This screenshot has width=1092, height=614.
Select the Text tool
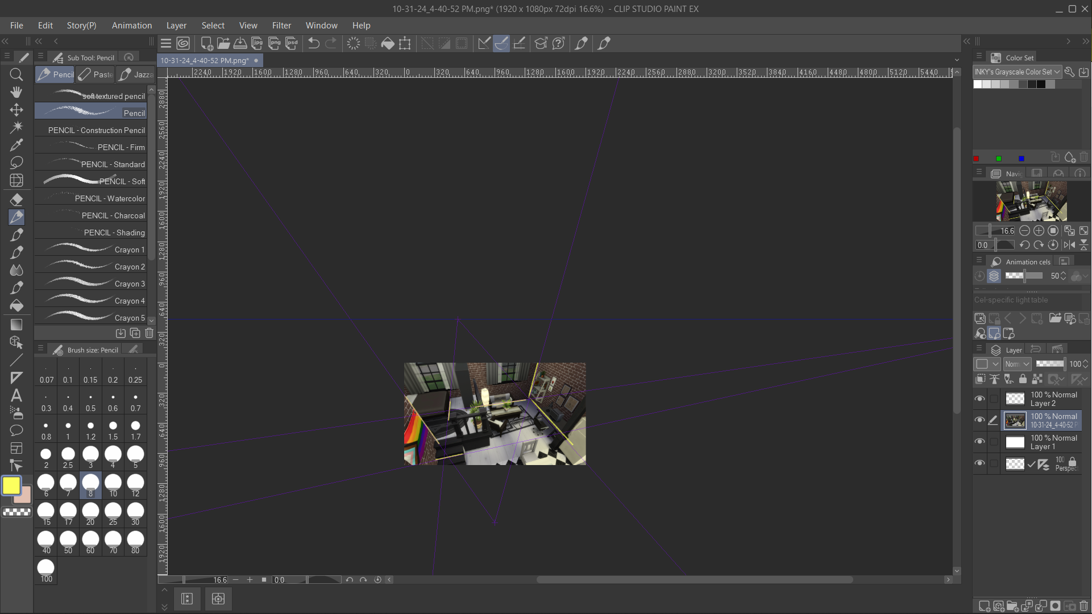coord(16,395)
